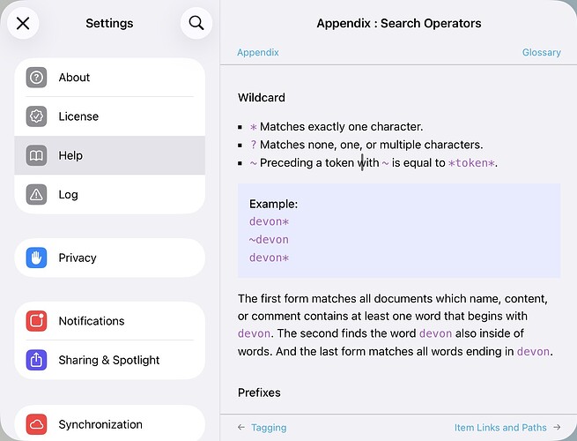
Task: Open the About settings row
Action: [123, 78]
